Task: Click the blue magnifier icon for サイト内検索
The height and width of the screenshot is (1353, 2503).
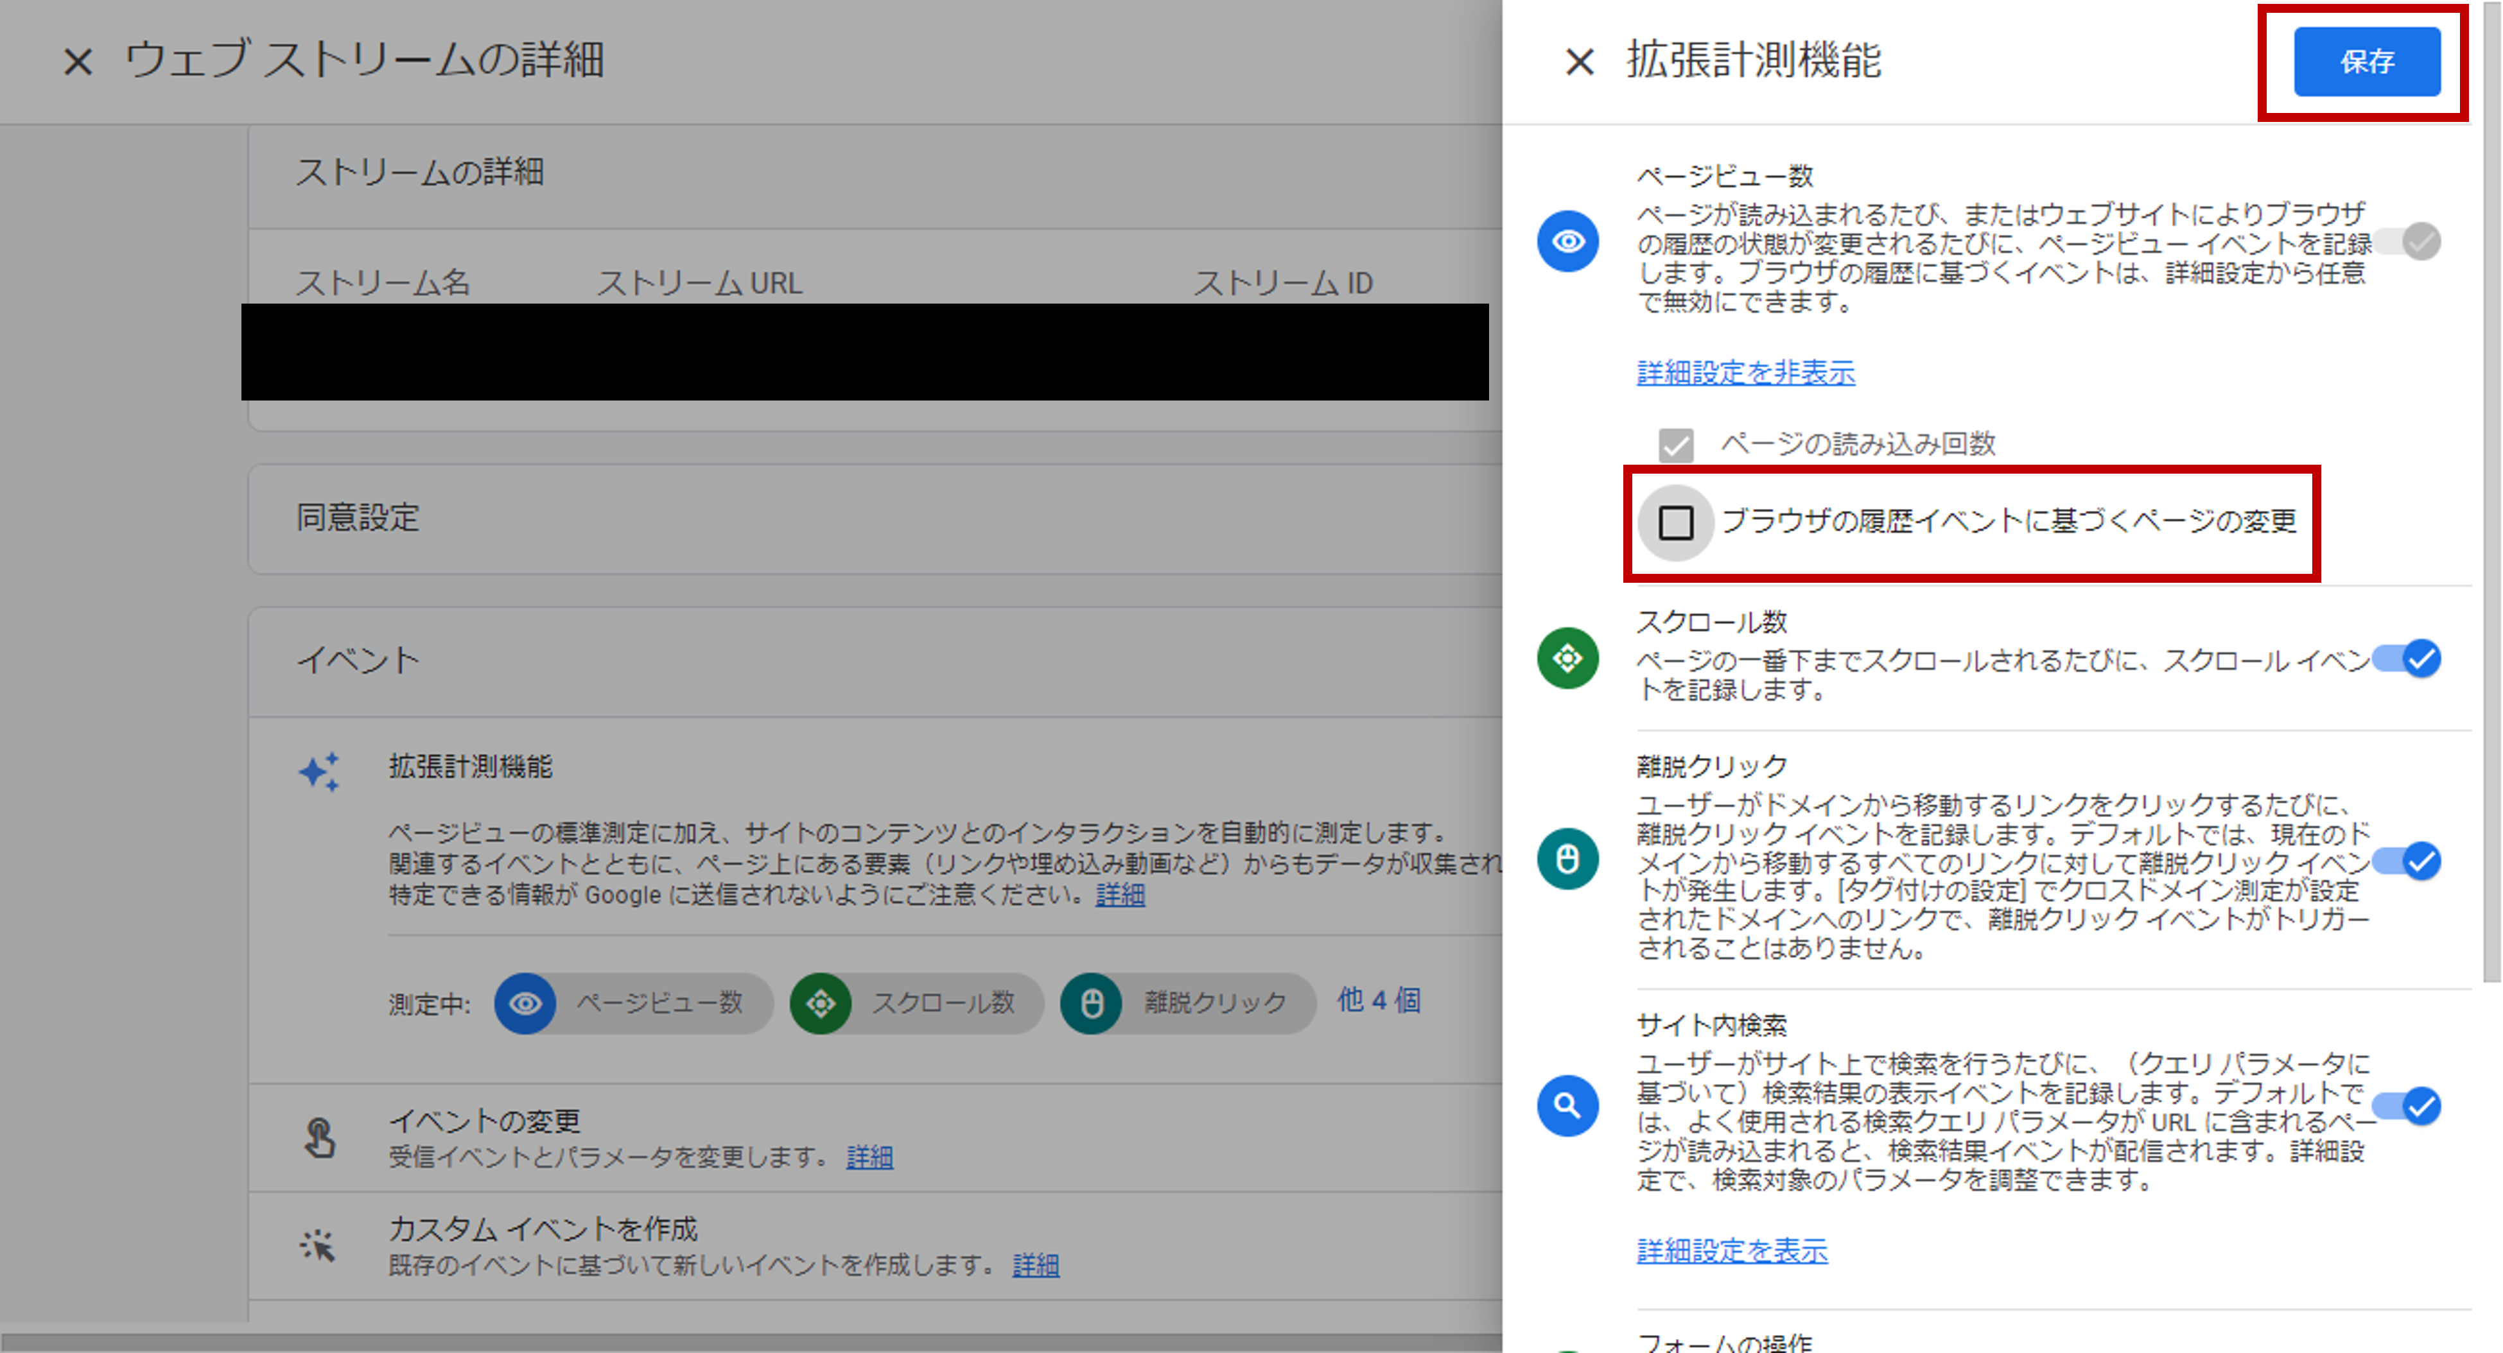Action: 1567,1105
